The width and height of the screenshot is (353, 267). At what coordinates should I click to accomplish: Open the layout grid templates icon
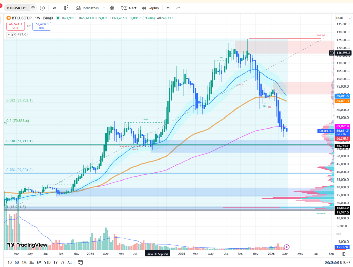[112, 8]
